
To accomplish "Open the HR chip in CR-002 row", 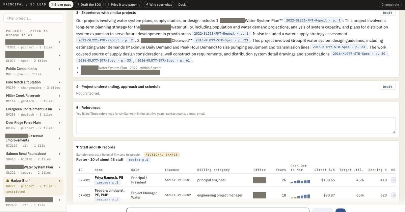I will 394,195.
